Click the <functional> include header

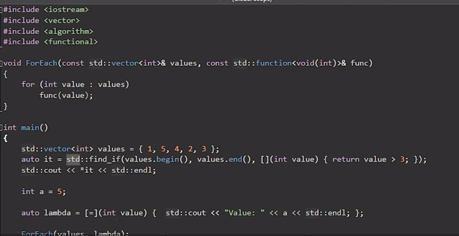[71, 42]
